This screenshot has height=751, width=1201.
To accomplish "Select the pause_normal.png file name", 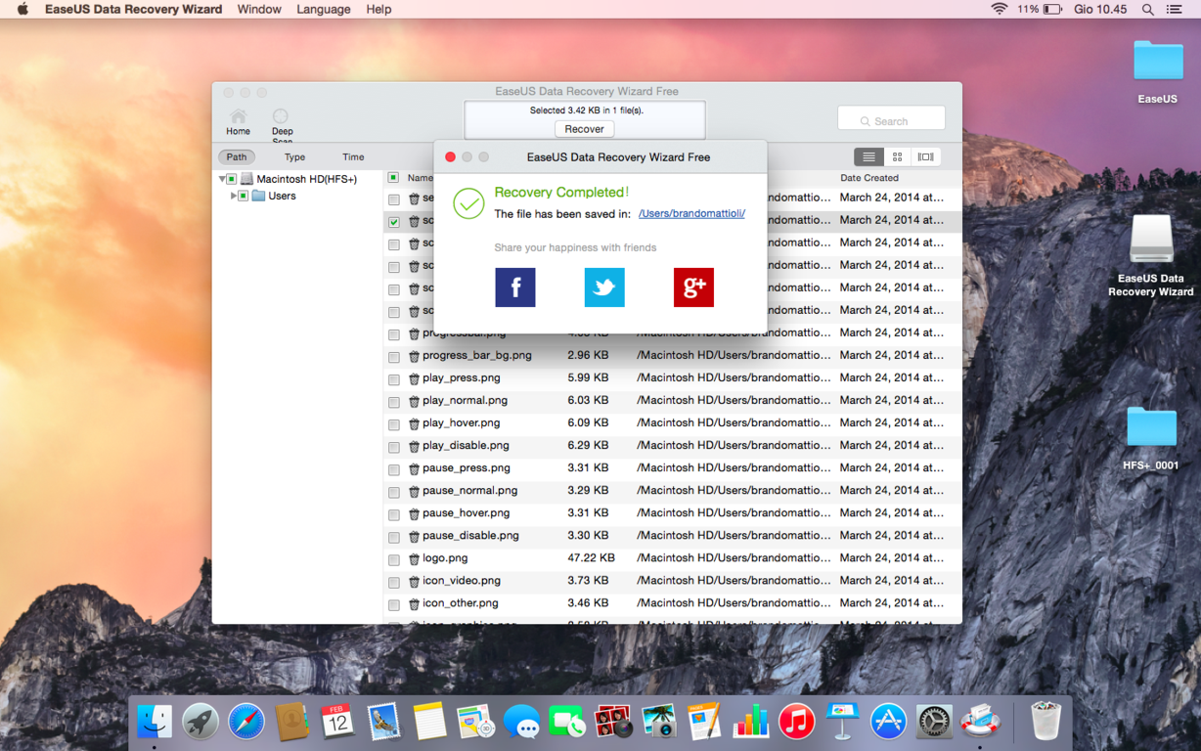I will [469, 490].
